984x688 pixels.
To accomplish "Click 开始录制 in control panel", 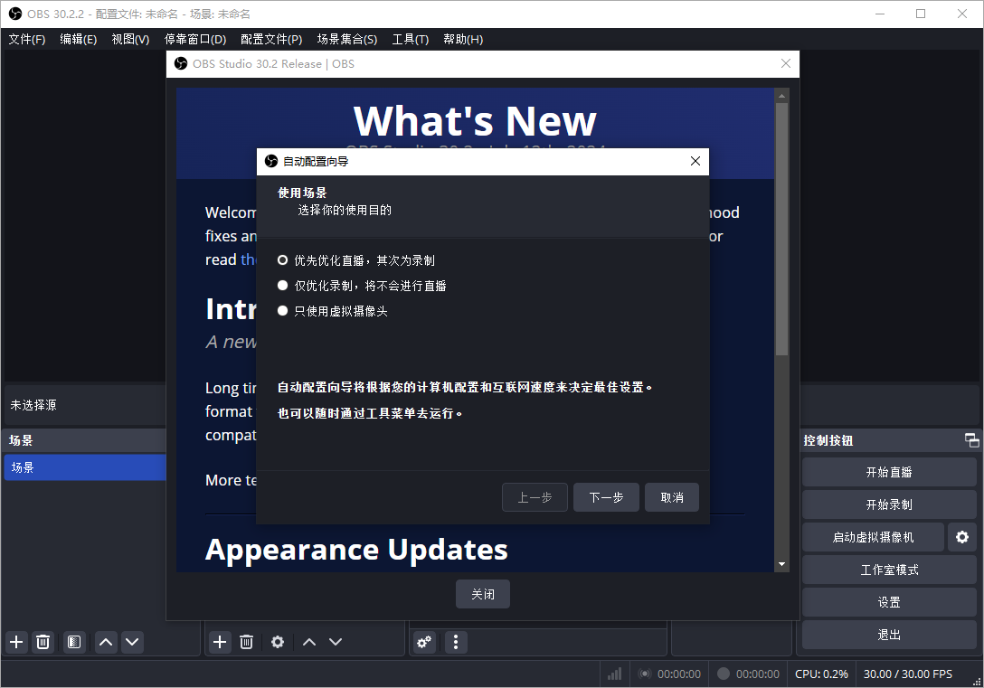I will [888, 504].
